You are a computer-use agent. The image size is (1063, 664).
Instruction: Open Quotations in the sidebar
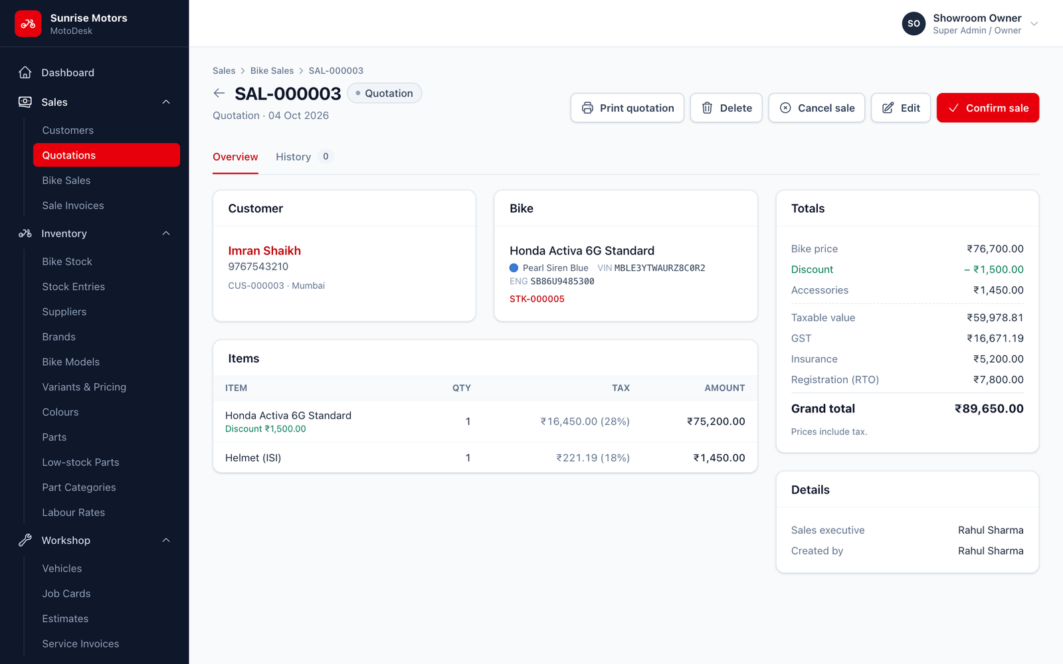(106, 155)
